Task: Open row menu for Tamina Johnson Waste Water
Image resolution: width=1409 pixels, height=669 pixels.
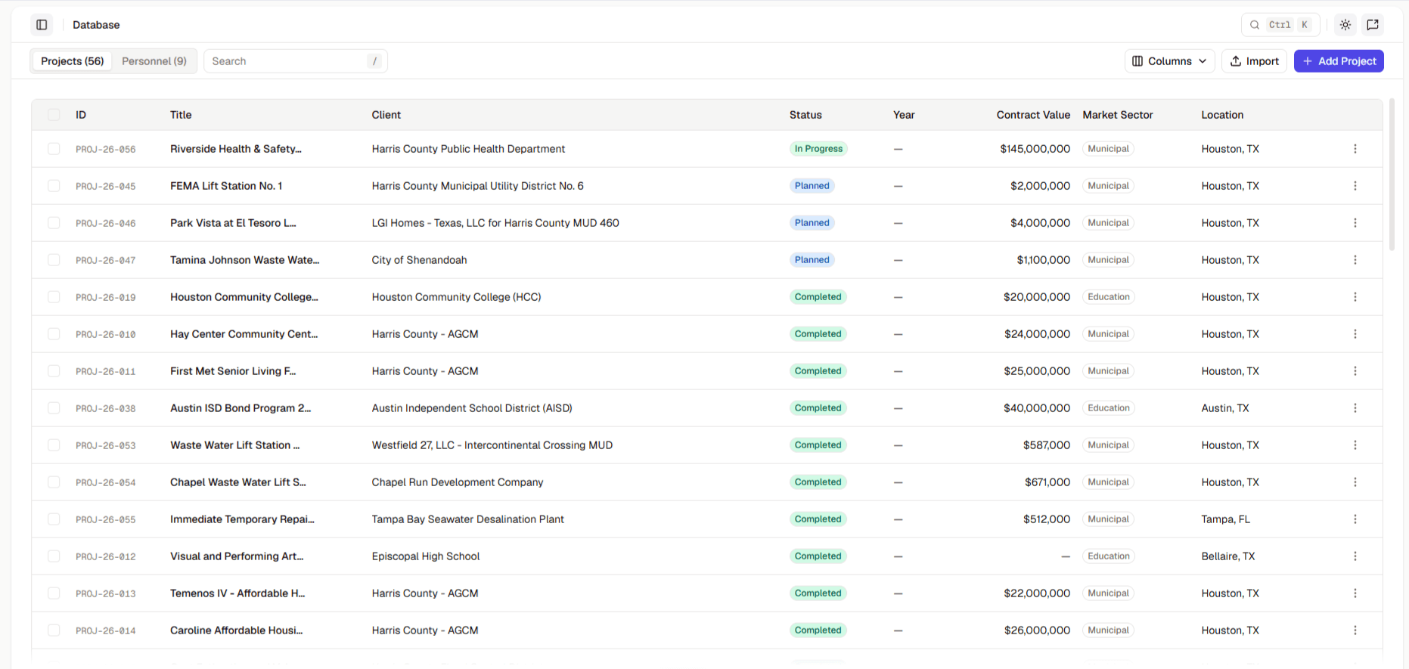Action: 1355,260
